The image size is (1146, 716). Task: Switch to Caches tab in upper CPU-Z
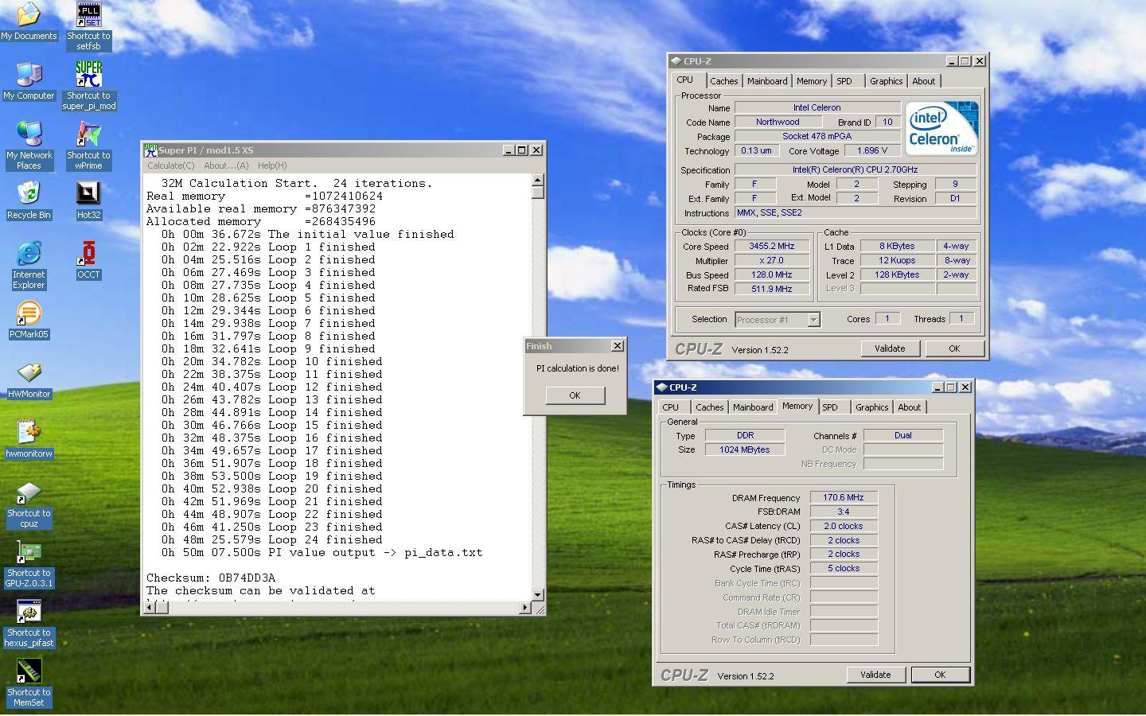(x=723, y=81)
